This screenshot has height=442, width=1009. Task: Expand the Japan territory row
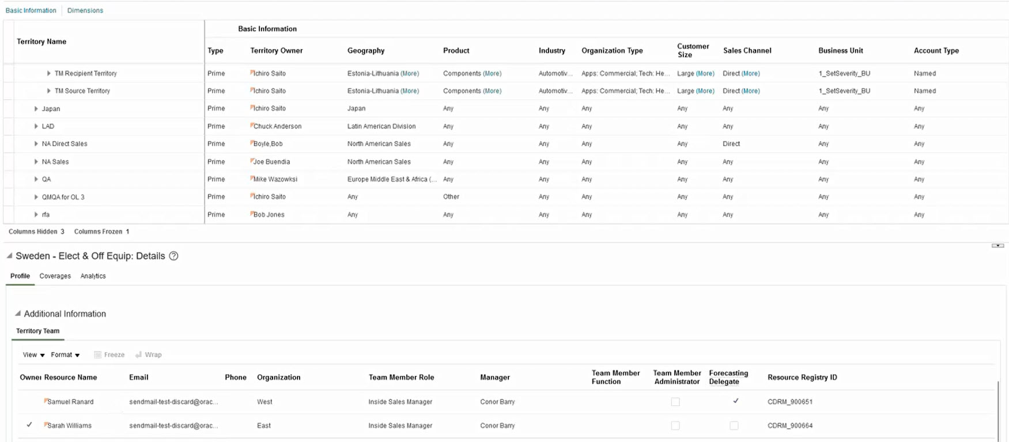click(x=36, y=108)
